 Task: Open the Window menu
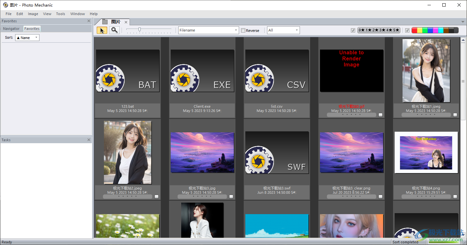pos(78,14)
